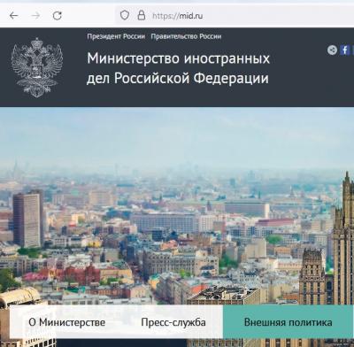This screenshot has width=354, height=347.
Task: Click the Russian coat of arms logo
Action: point(37,67)
